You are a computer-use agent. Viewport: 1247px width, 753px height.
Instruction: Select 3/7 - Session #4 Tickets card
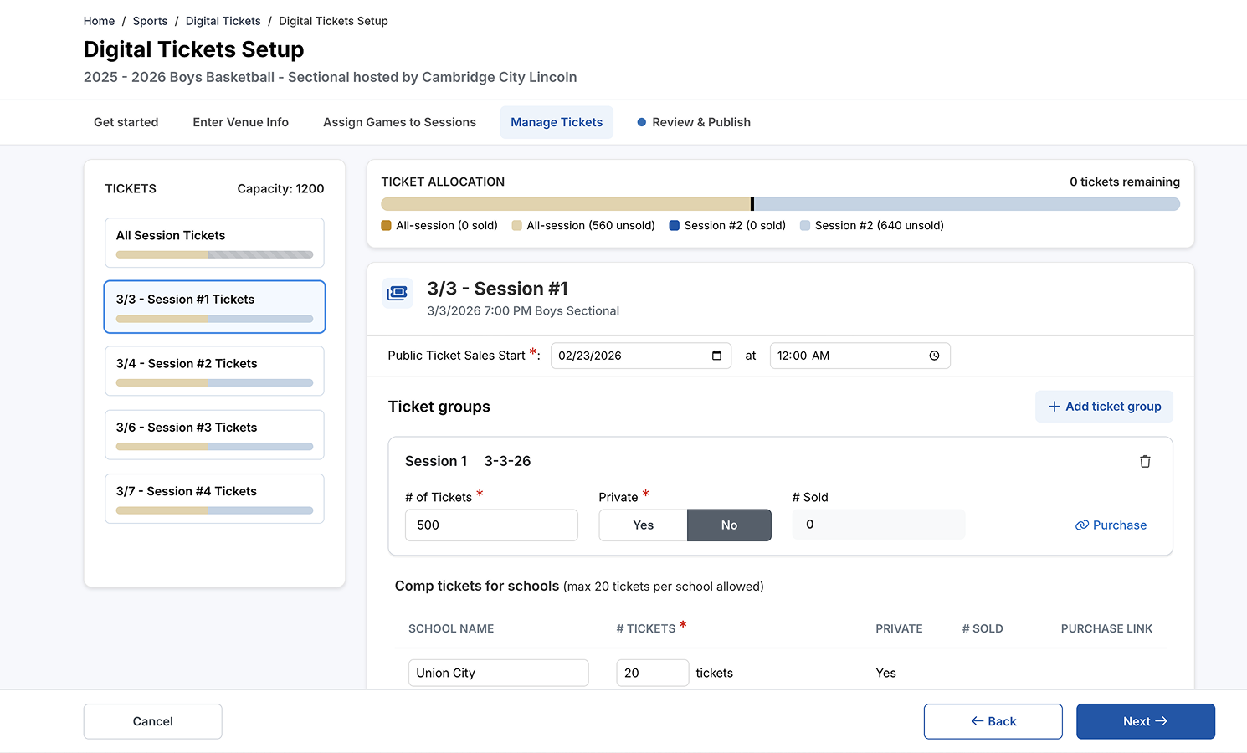coord(214,499)
